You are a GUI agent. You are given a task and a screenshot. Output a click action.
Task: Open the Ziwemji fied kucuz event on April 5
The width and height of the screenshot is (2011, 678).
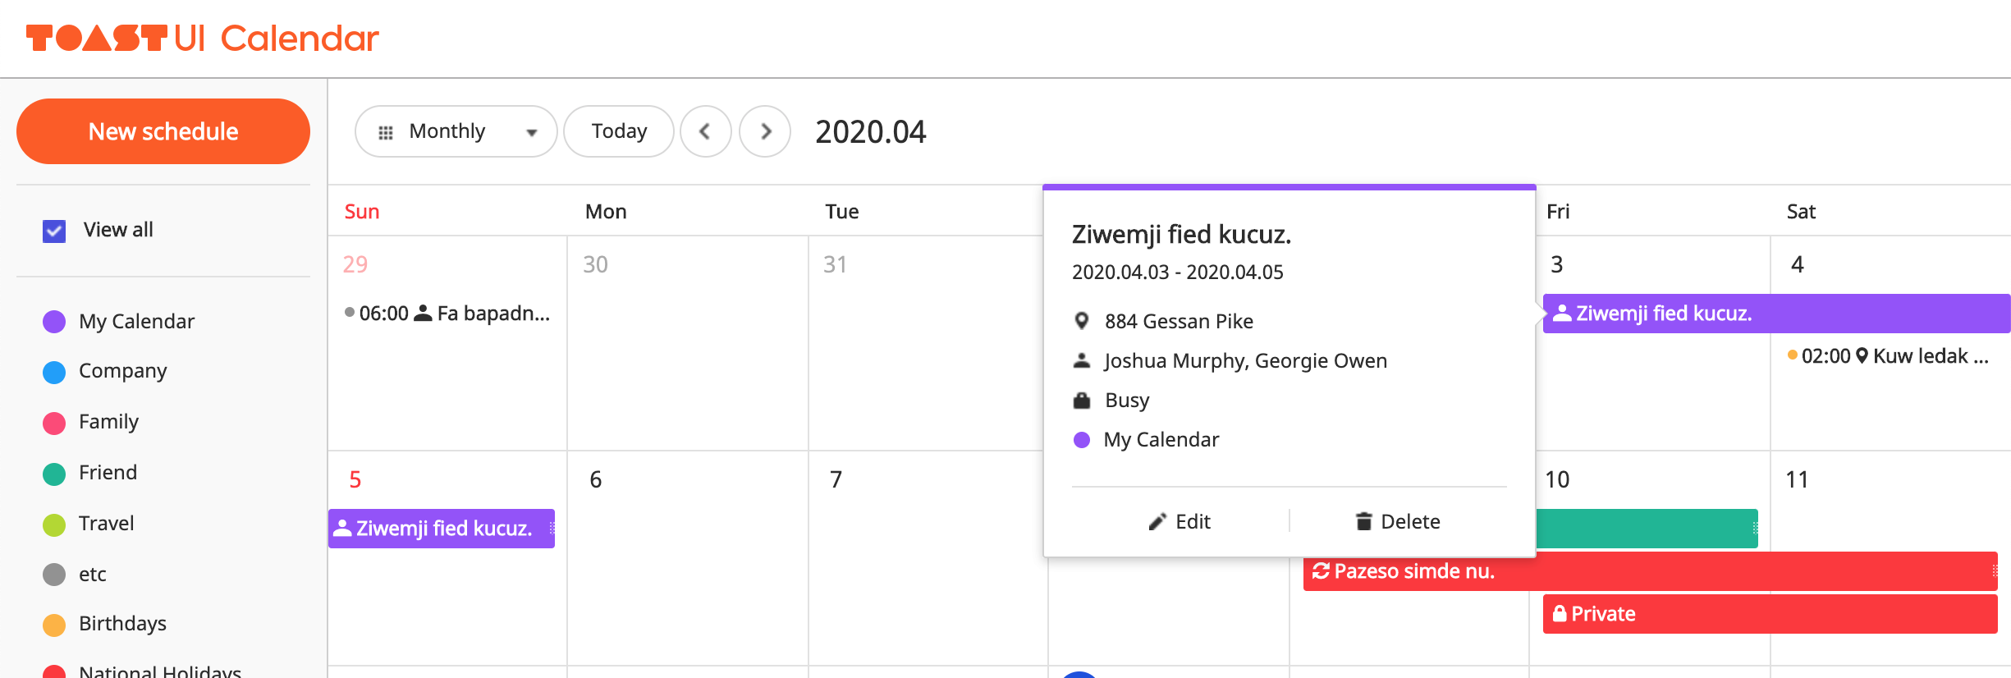443,528
